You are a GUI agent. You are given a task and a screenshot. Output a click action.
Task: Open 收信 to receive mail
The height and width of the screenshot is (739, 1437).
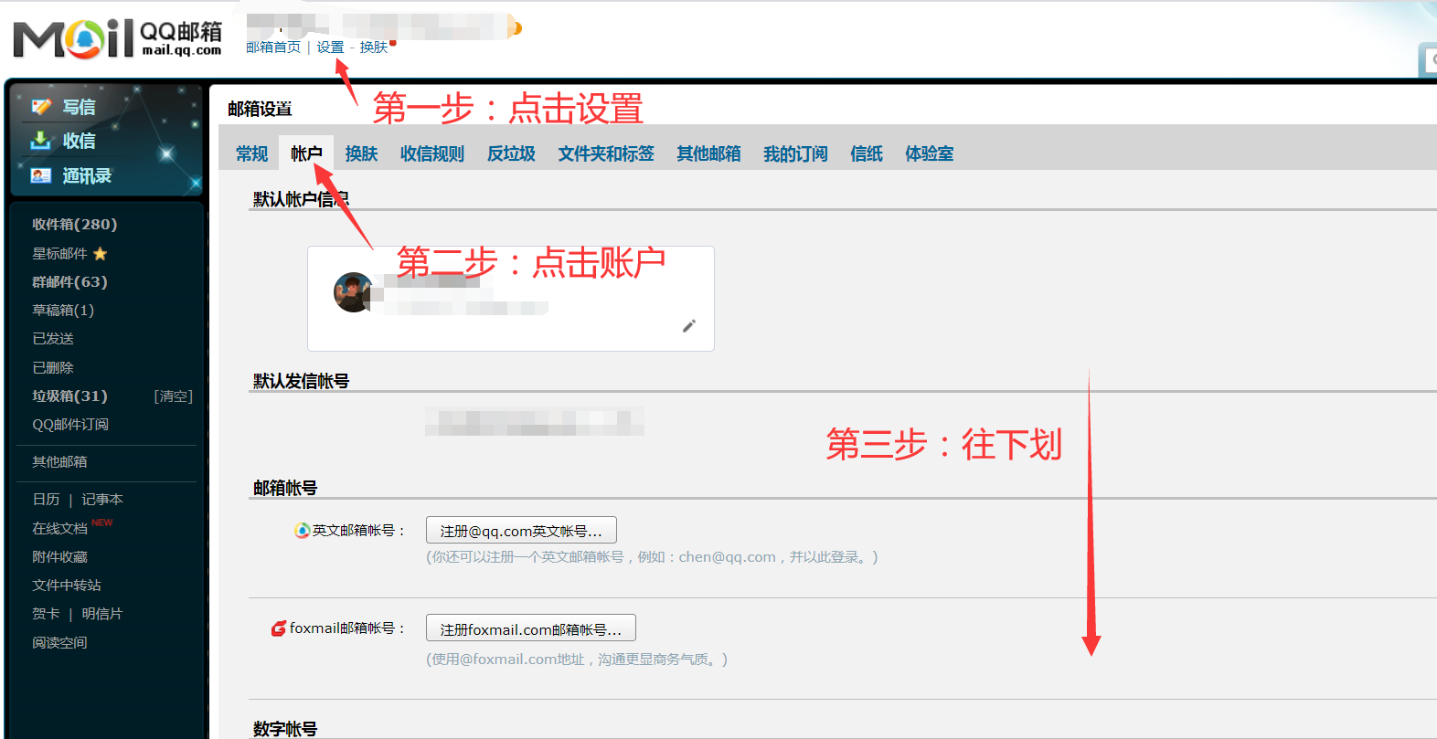pyautogui.click(x=79, y=141)
